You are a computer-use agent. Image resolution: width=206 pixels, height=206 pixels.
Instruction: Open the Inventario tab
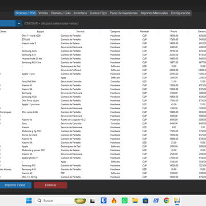click(80, 13)
